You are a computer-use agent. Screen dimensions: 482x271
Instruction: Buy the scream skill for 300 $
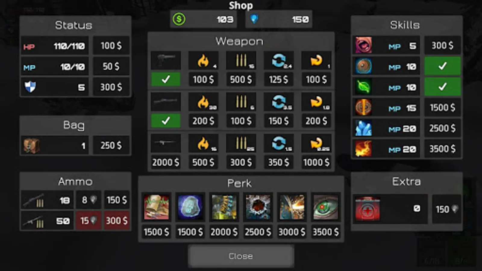(443, 45)
